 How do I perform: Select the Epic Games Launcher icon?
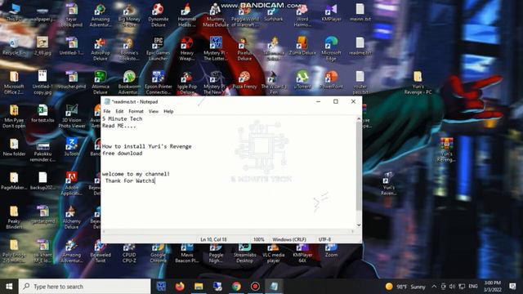click(158, 49)
